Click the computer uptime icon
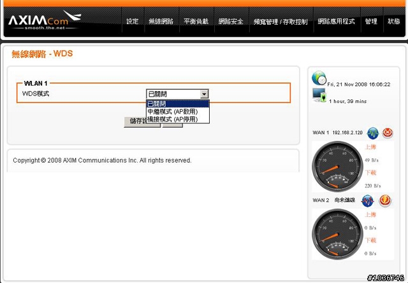 click(x=319, y=95)
